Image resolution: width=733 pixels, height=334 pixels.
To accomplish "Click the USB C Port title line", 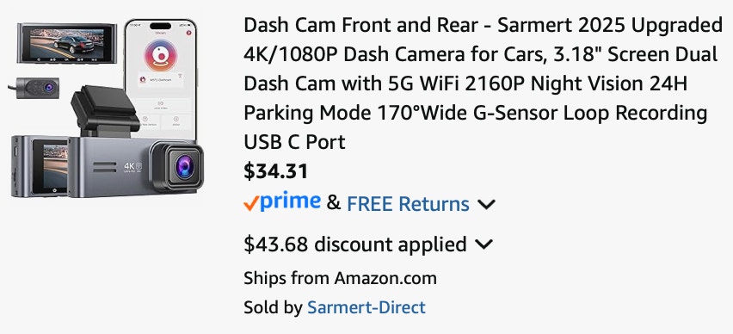I will (294, 142).
